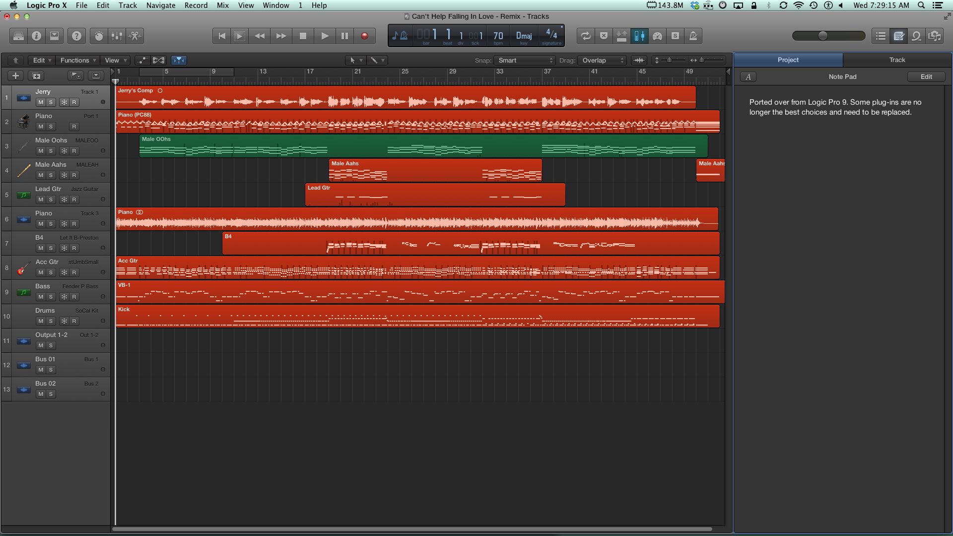Open the Global Tracks button
This screenshot has width=953, height=536.
[75, 76]
